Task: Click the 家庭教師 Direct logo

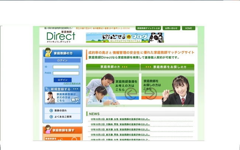Action: [61, 37]
